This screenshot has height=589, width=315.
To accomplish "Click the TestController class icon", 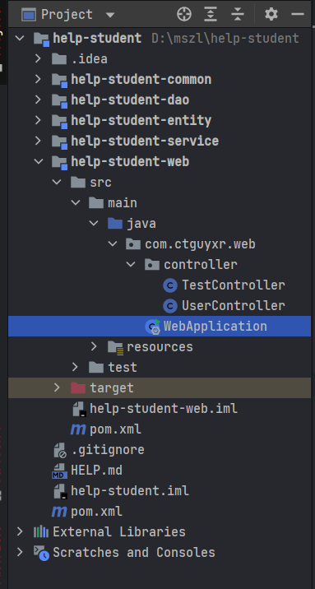I will 170,285.
